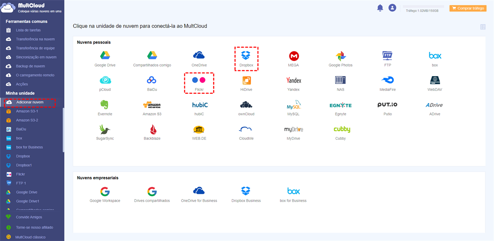Viewport: 494px width, 241px height.
Task: Click the Comprar tráfego button
Action: (x=468, y=8)
